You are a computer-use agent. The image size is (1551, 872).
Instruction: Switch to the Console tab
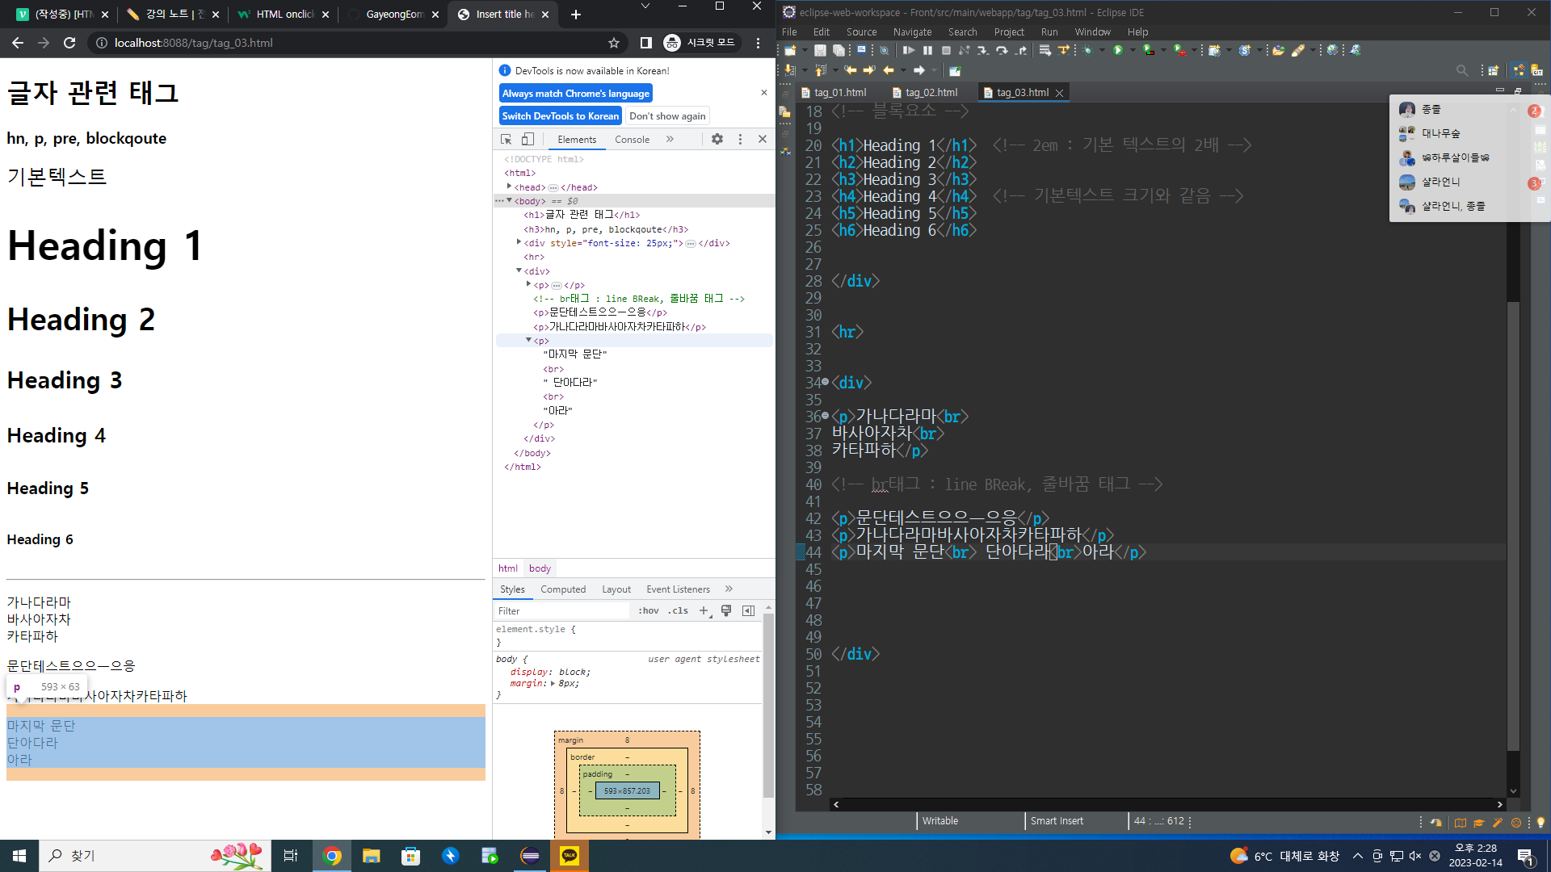pos(632,140)
